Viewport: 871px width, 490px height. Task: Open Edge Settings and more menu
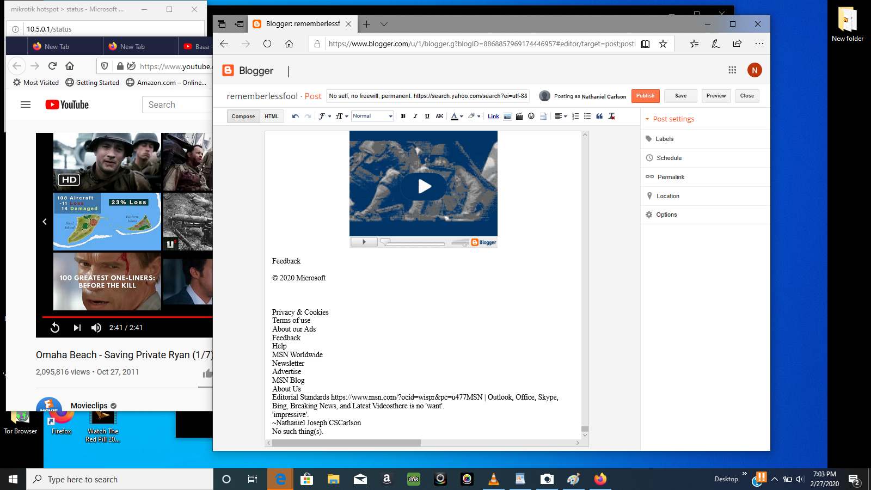(759, 44)
